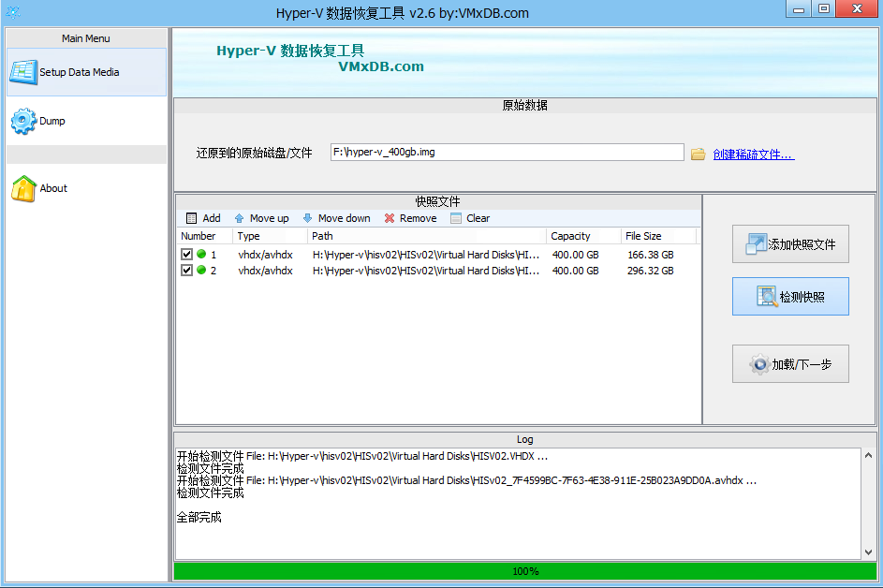Click the 添加快照文件 button
This screenshot has width=883, height=588.
tap(790, 243)
